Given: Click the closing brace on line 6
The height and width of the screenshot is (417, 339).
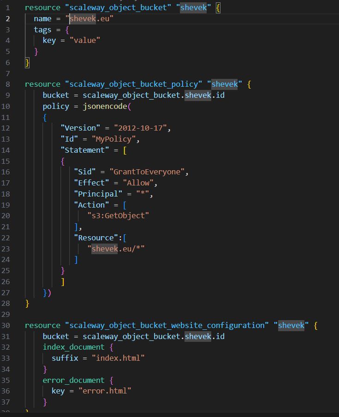Looking at the screenshot, I should (27, 63).
